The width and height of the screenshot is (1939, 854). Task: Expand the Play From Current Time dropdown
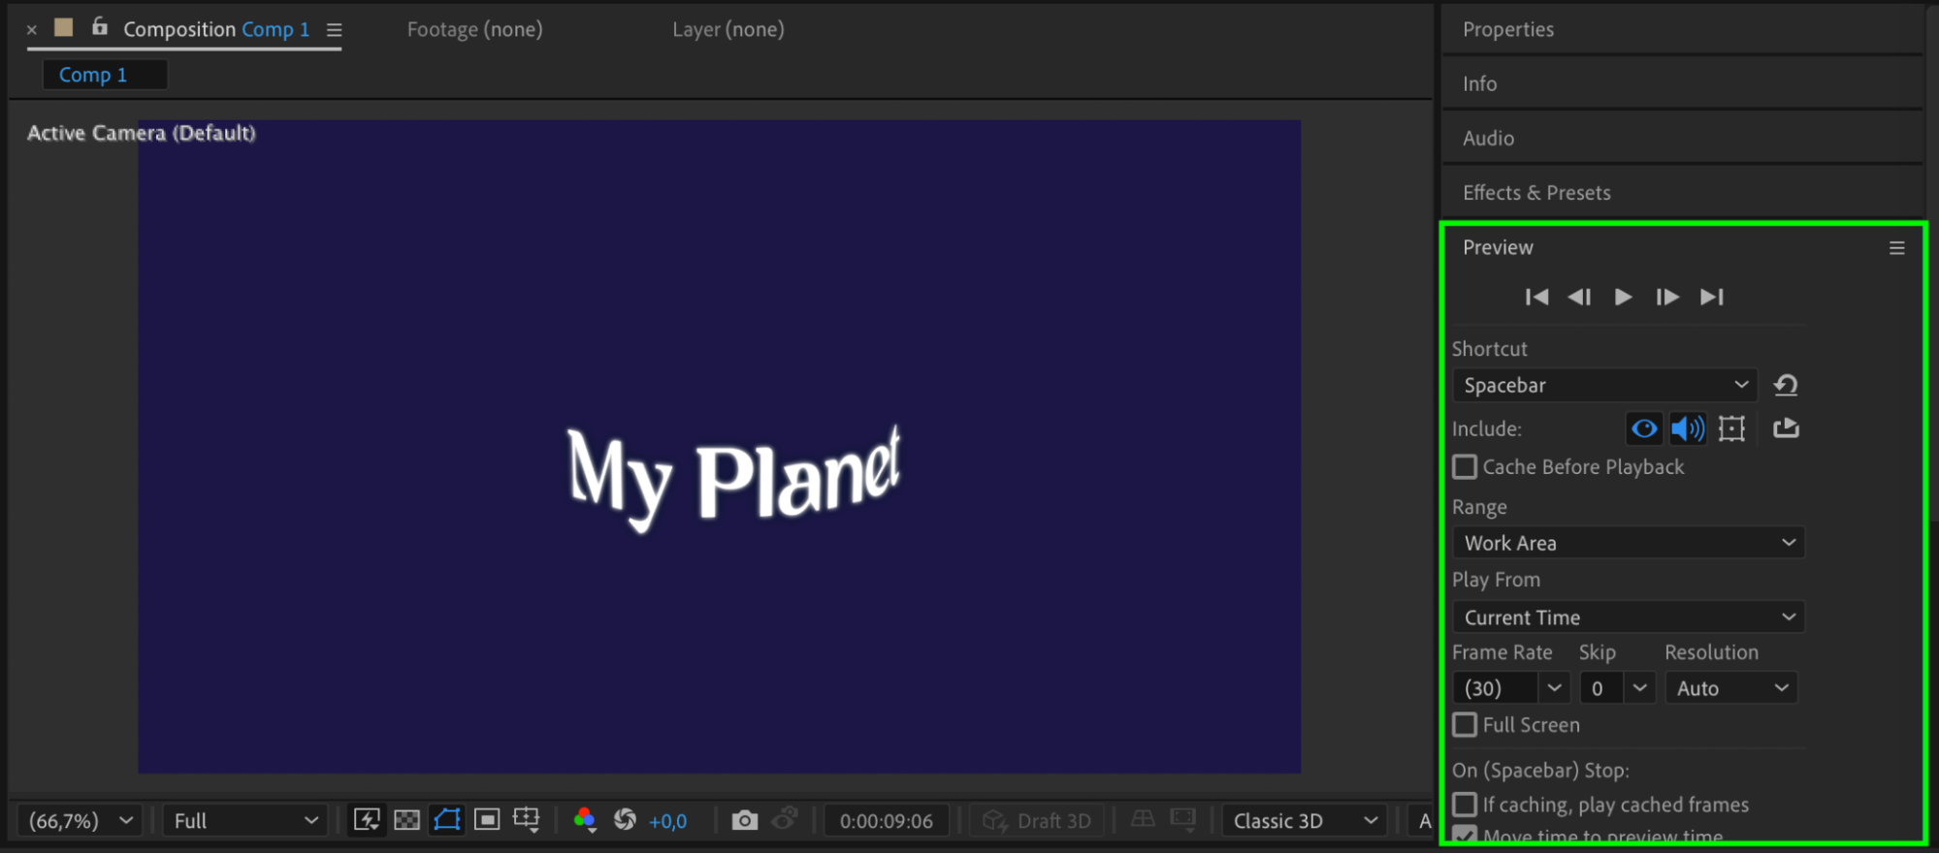(x=1628, y=617)
